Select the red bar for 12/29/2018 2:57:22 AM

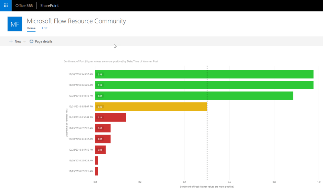tap(103, 128)
